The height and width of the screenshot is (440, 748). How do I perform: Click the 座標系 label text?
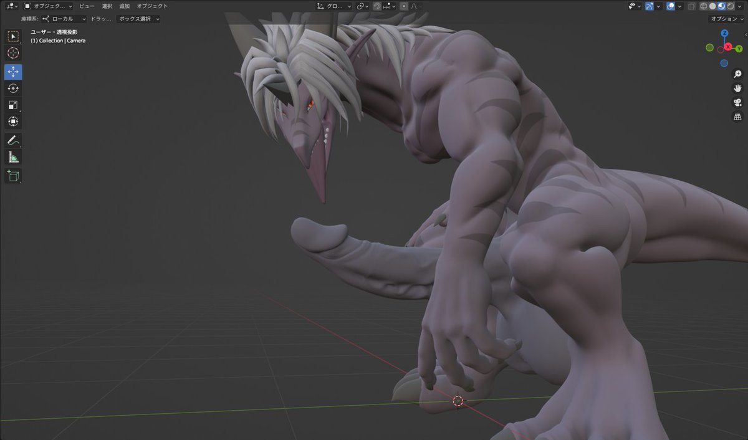click(29, 19)
